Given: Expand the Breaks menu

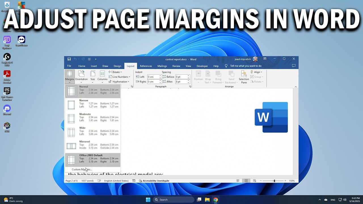Looking at the screenshot, I should click(115, 72).
